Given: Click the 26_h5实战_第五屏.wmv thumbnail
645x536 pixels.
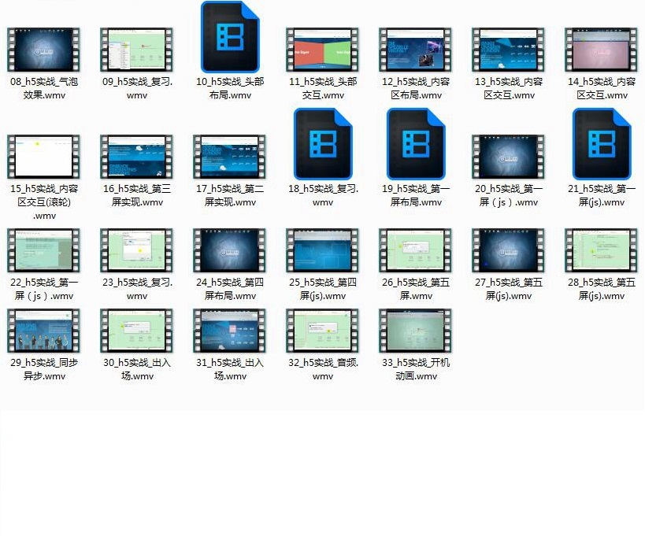Looking at the screenshot, I should point(415,250).
